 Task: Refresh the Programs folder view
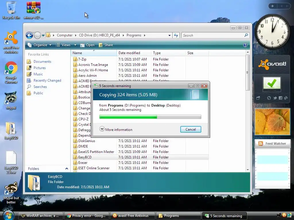click(x=176, y=35)
